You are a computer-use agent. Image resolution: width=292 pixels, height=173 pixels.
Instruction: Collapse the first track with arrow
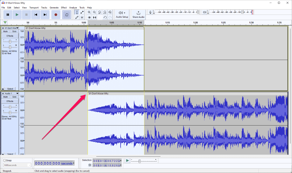coord(3,89)
